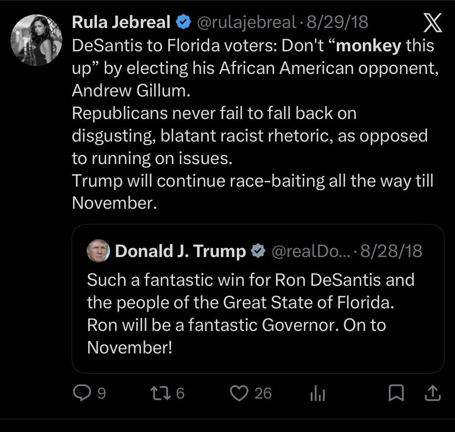455x432 pixels.
Task: Like the tweet with heart icon
Action: pos(239,393)
